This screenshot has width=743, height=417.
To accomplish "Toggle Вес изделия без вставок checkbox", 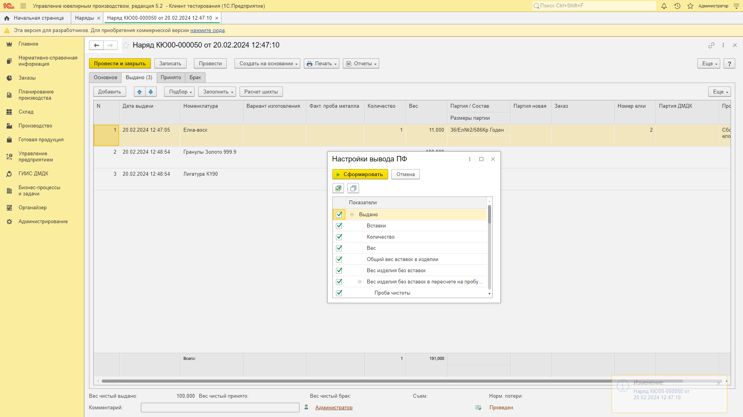I will coord(339,270).
